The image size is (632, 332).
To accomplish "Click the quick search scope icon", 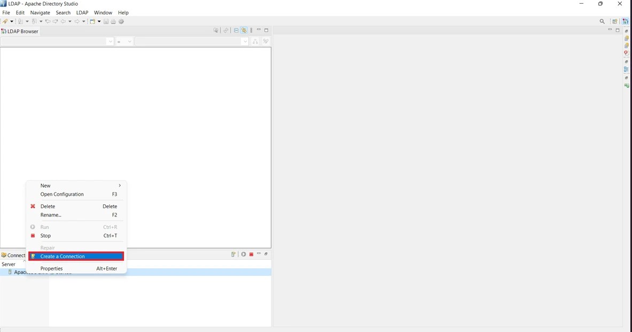I will click(255, 42).
